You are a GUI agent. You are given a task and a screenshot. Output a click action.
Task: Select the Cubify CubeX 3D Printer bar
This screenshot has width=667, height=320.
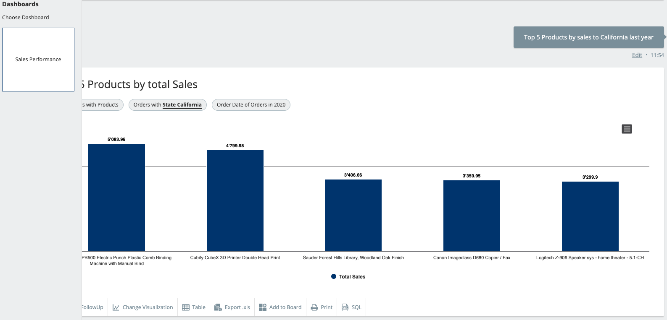pyautogui.click(x=235, y=200)
